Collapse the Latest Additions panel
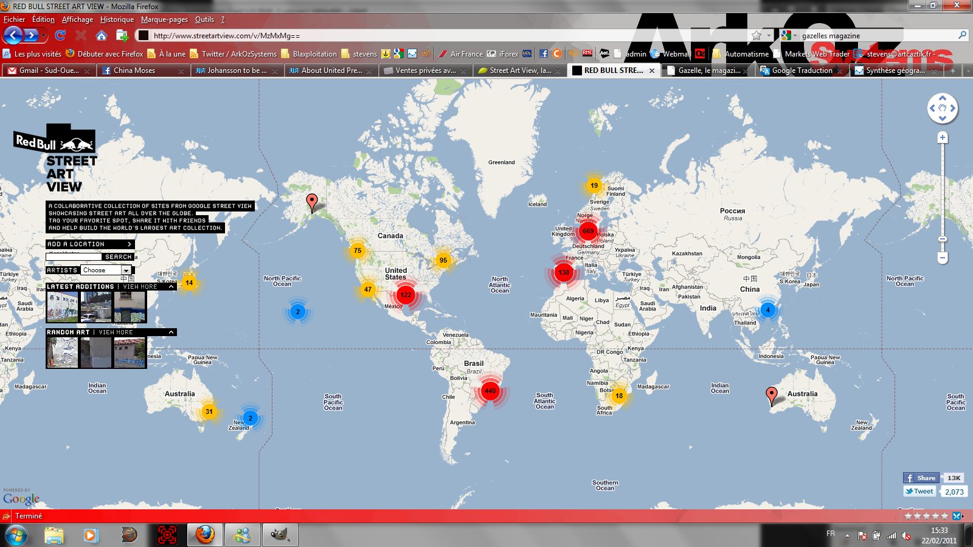Screen dimensions: 973x547 pos(171,286)
